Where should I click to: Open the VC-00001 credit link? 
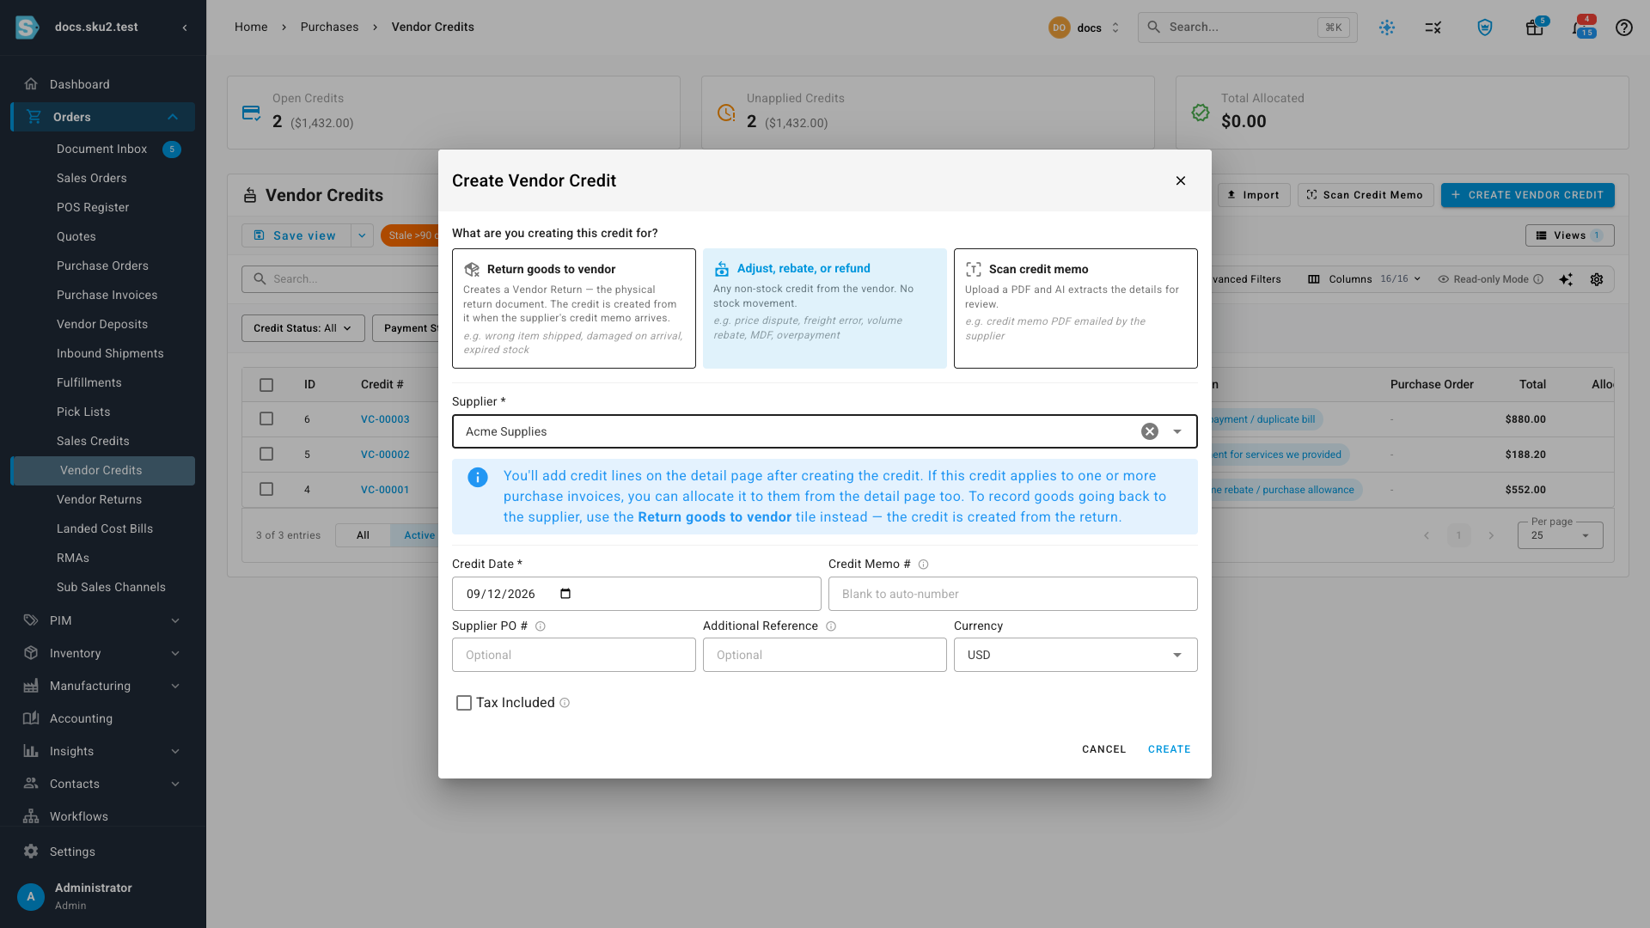pos(385,490)
